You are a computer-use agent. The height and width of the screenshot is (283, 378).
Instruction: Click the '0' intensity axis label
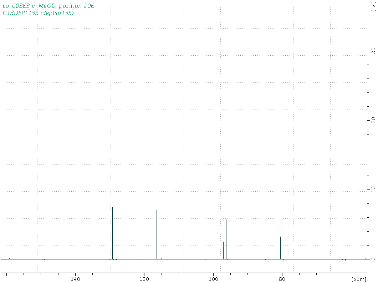point(373,259)
